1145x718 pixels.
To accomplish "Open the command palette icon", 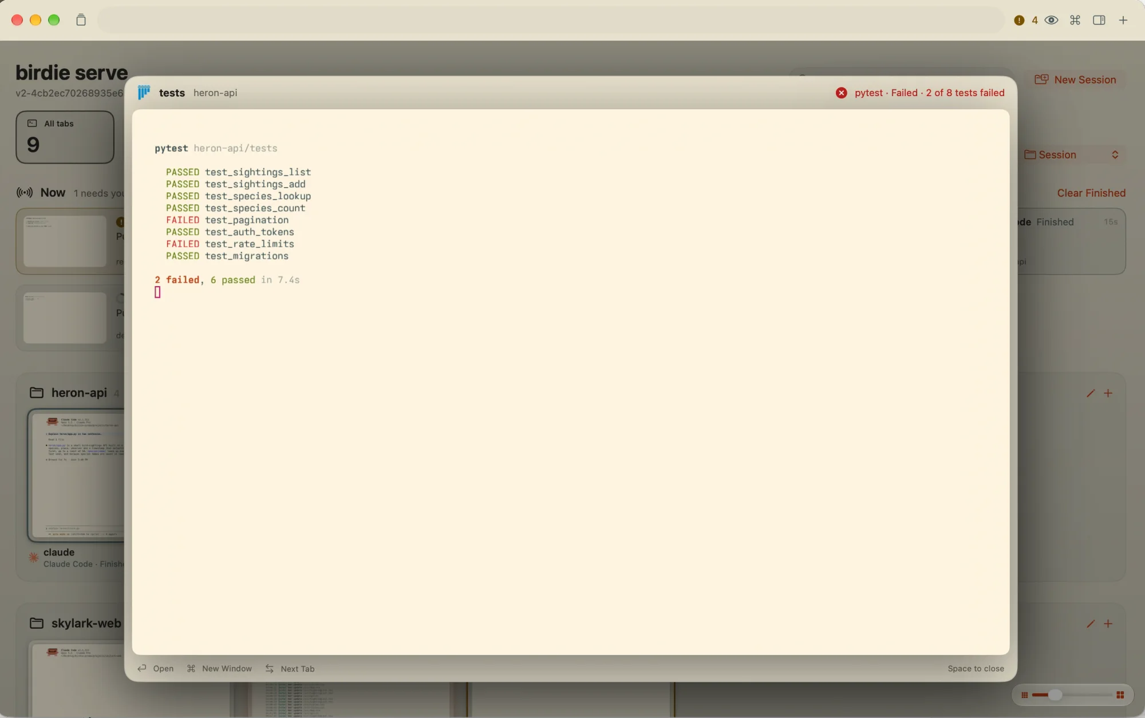I will 1075,20.
